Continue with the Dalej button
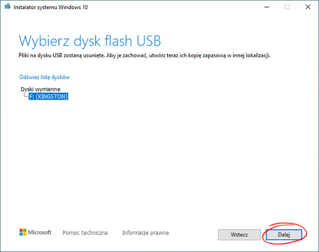The height and width of the screenshot is (252, 319). coord(284,235)
